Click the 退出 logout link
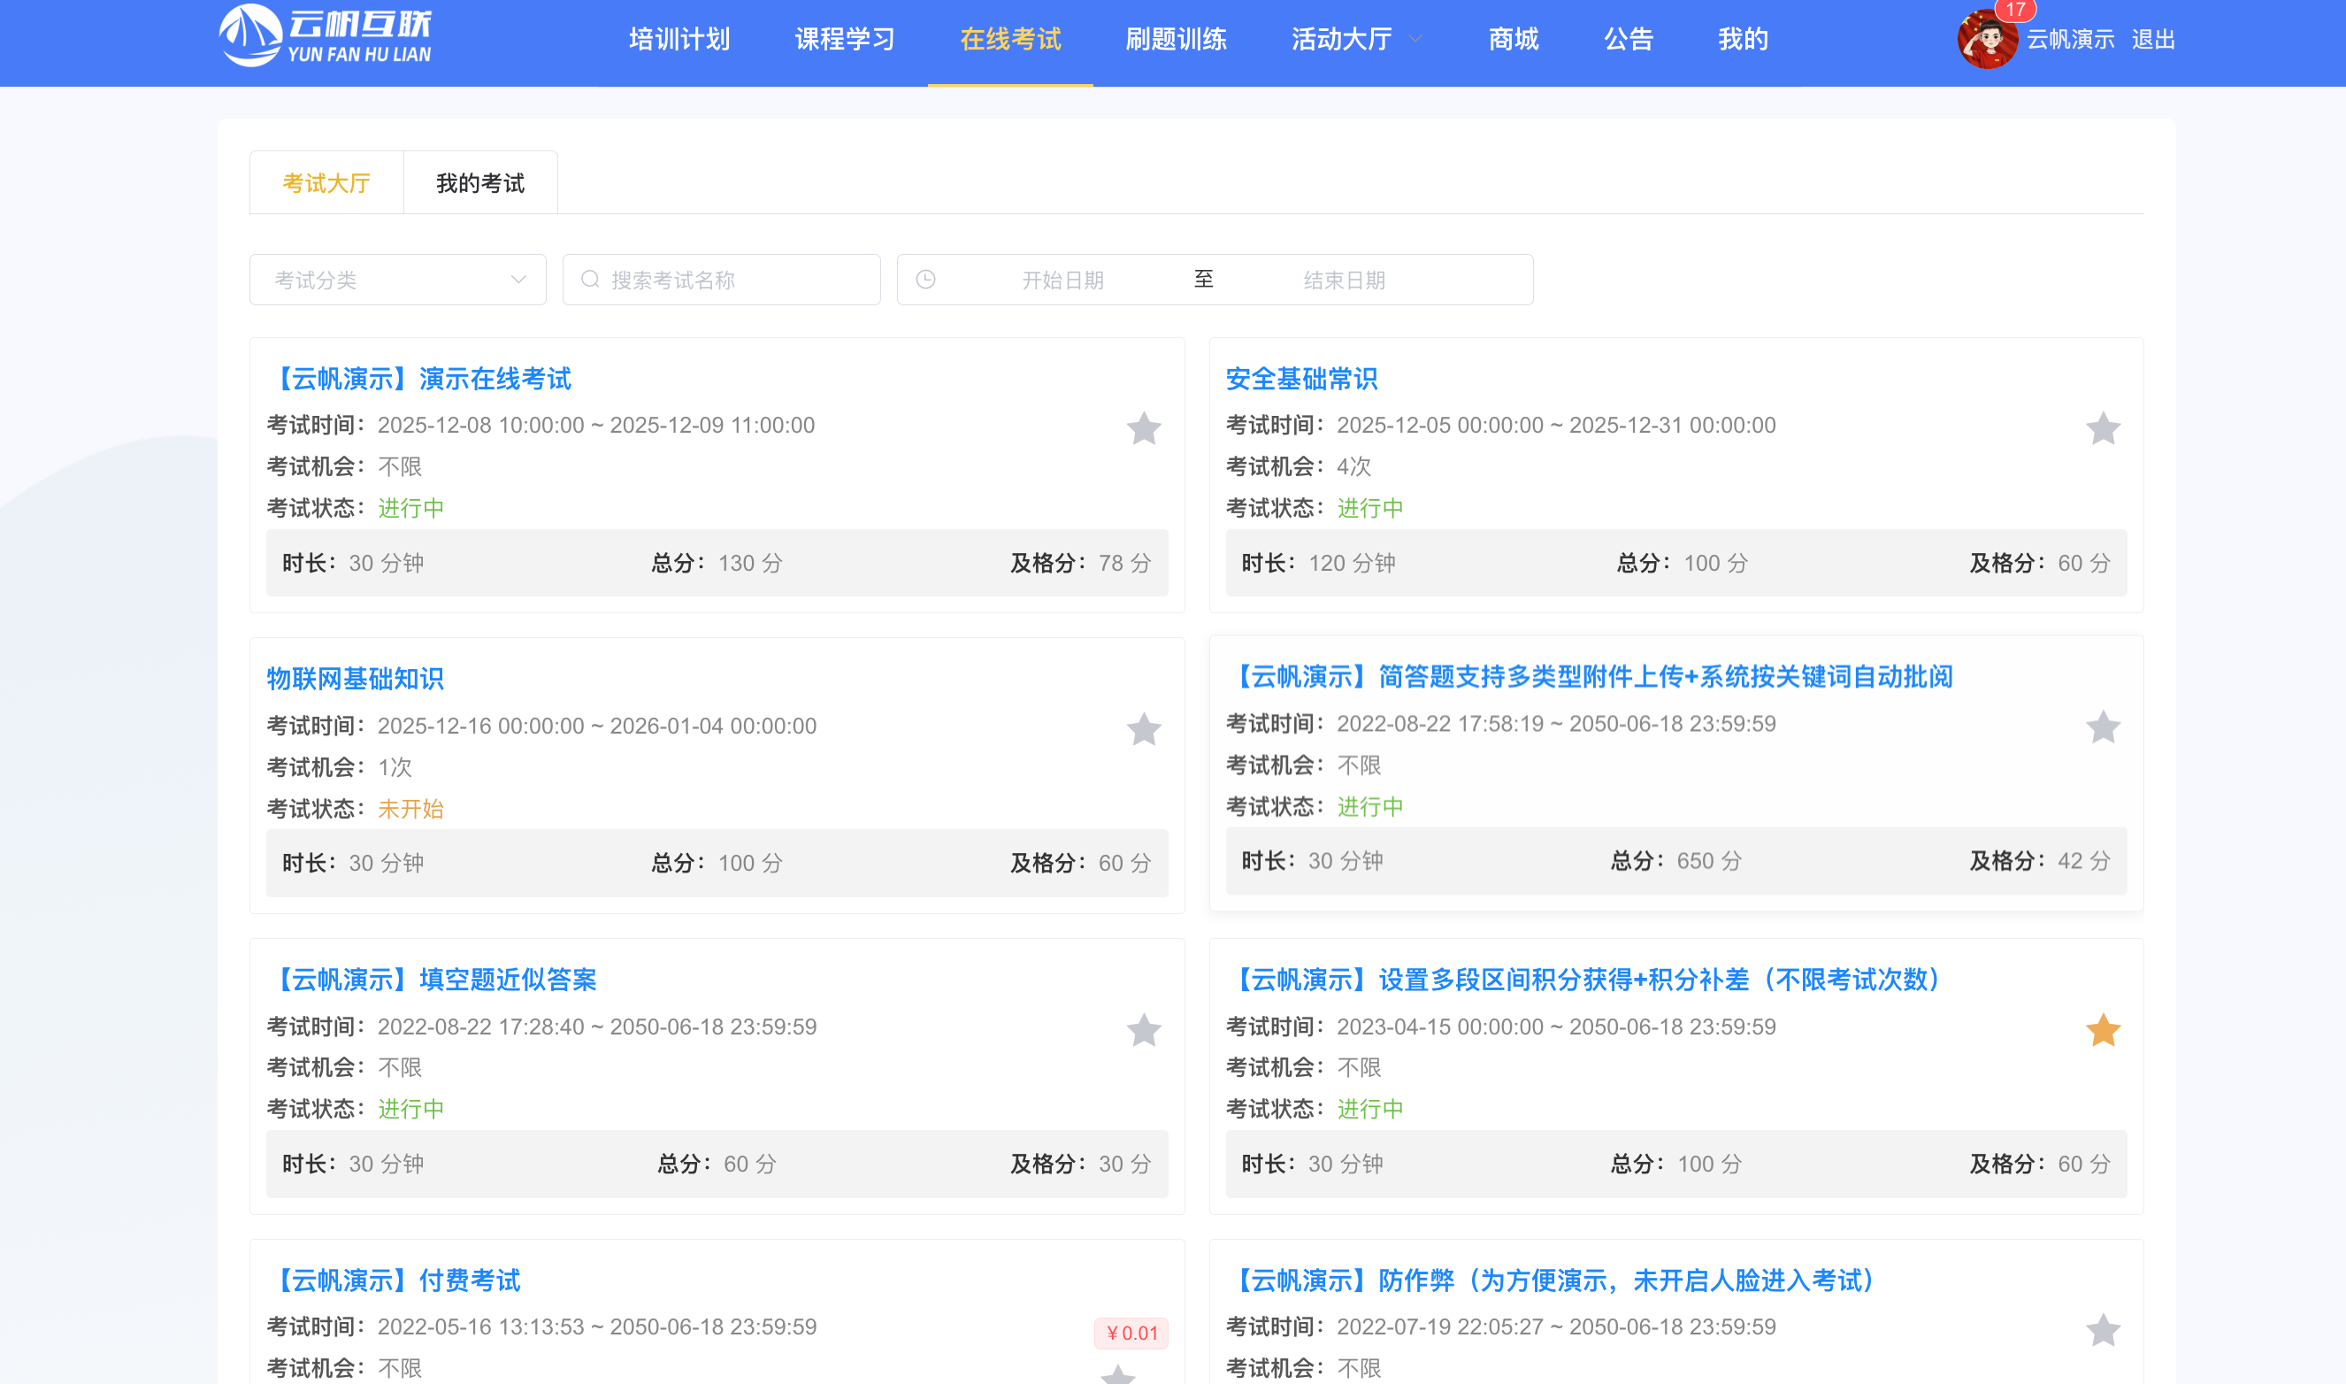2346x1384 pixels. (x=2152, y=39)
